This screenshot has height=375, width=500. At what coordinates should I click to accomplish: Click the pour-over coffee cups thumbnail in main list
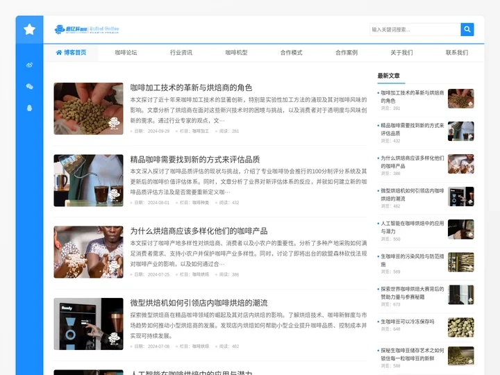click(x=88, y=181)
